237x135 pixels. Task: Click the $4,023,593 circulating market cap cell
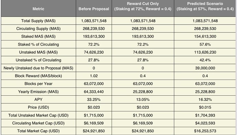[205, 123]
